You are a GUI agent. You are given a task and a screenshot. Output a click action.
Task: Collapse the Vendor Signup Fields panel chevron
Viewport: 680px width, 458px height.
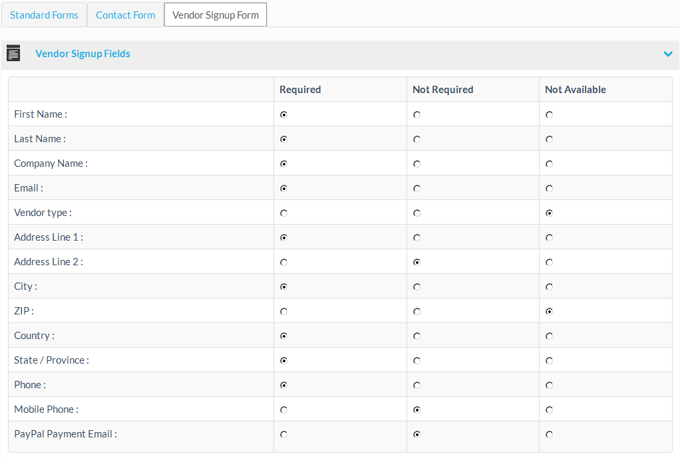(668, 54)
